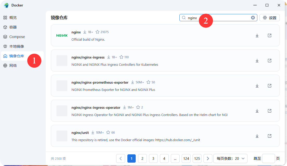Click nginx/nginx-ingress title
Screen dimensions: 287x166
[88, 57]
